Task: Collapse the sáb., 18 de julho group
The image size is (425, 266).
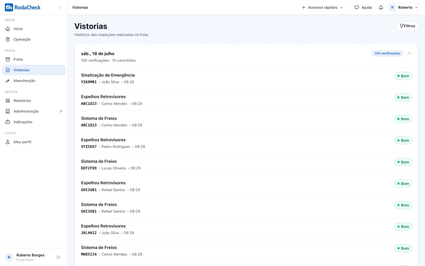Action: [409, 53]
